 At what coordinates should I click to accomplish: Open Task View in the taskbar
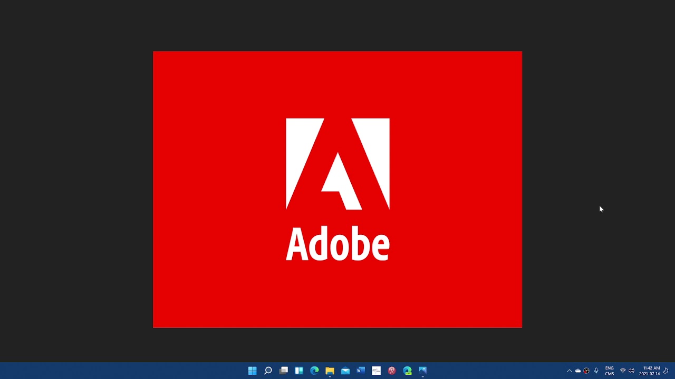point(283,371)
